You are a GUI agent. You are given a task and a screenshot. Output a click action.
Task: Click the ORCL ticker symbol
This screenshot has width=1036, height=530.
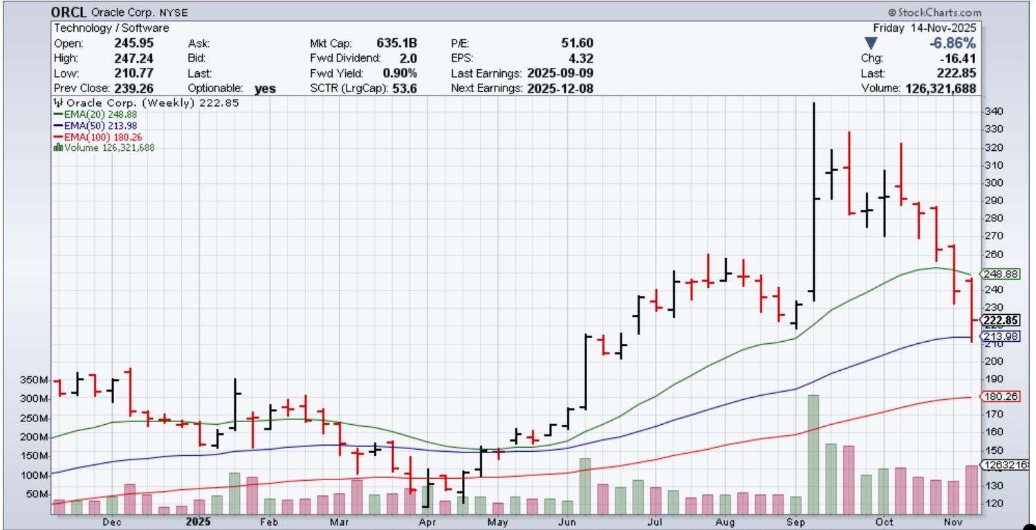(x=69, y=12)
